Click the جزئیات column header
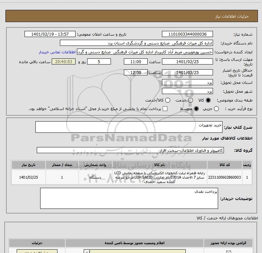 coord(37,243)
